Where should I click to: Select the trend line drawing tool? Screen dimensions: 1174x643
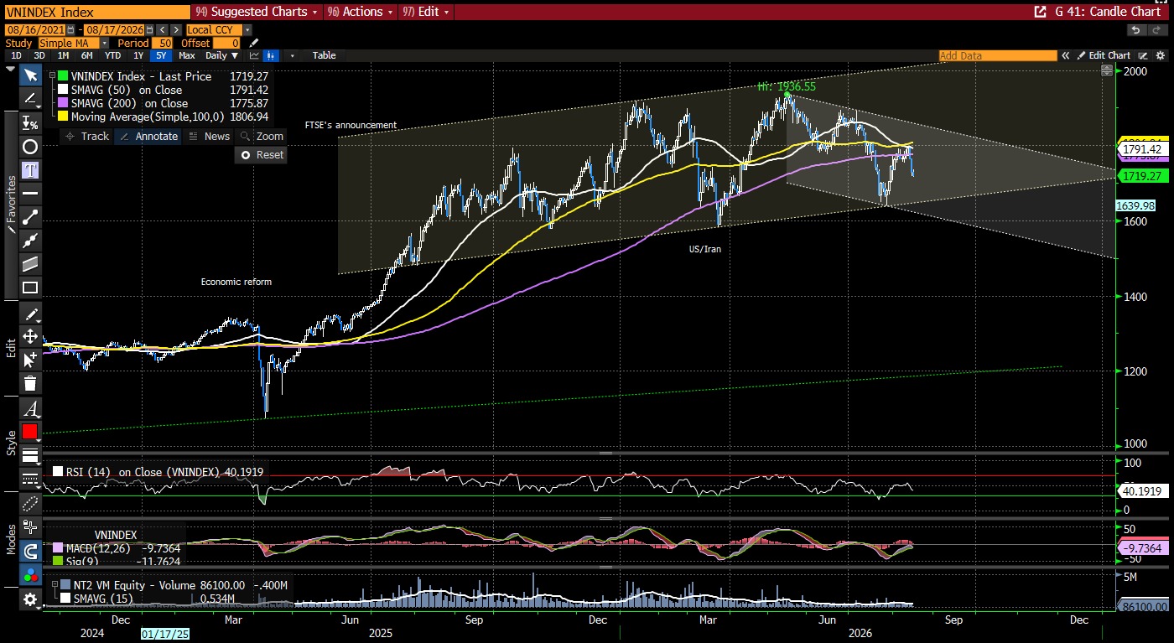point(30,99)
